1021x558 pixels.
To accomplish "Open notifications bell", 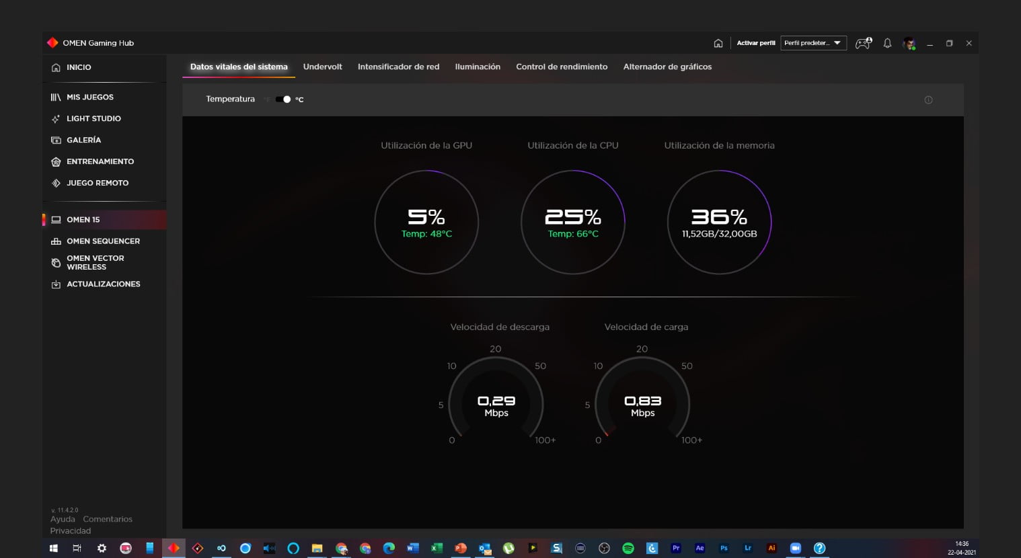I will 887,43.
